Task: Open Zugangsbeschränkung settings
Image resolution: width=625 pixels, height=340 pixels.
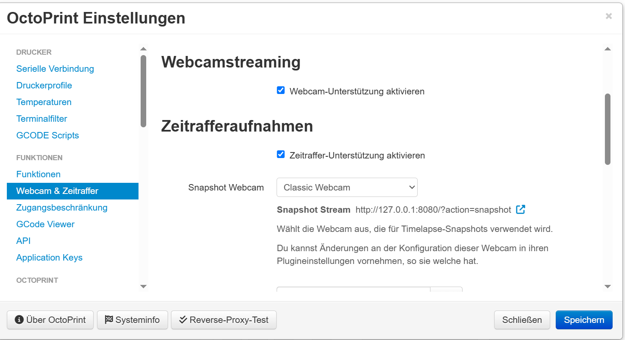Action: [x=62, y=208]
